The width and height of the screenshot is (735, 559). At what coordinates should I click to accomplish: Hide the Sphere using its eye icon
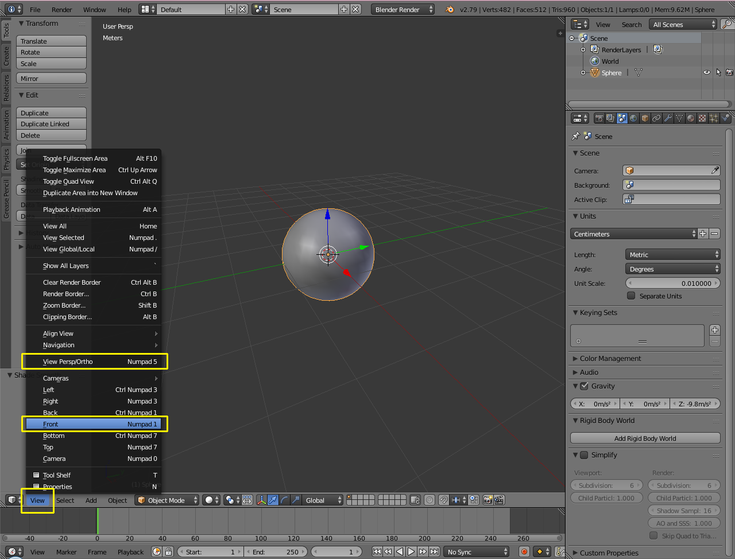click(707, 73)
